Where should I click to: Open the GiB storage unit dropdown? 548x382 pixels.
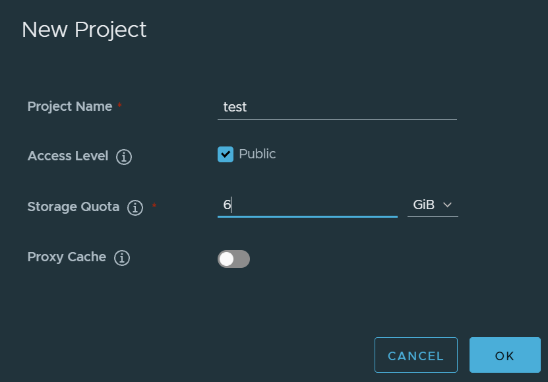coord(432,205)
